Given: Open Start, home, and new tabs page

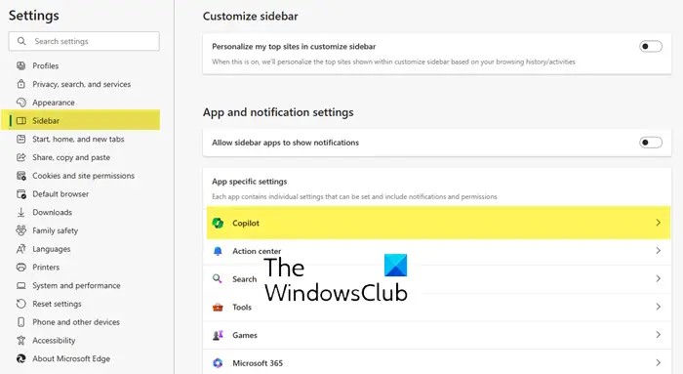Looking at the screenshot, I should coord(78,139).
